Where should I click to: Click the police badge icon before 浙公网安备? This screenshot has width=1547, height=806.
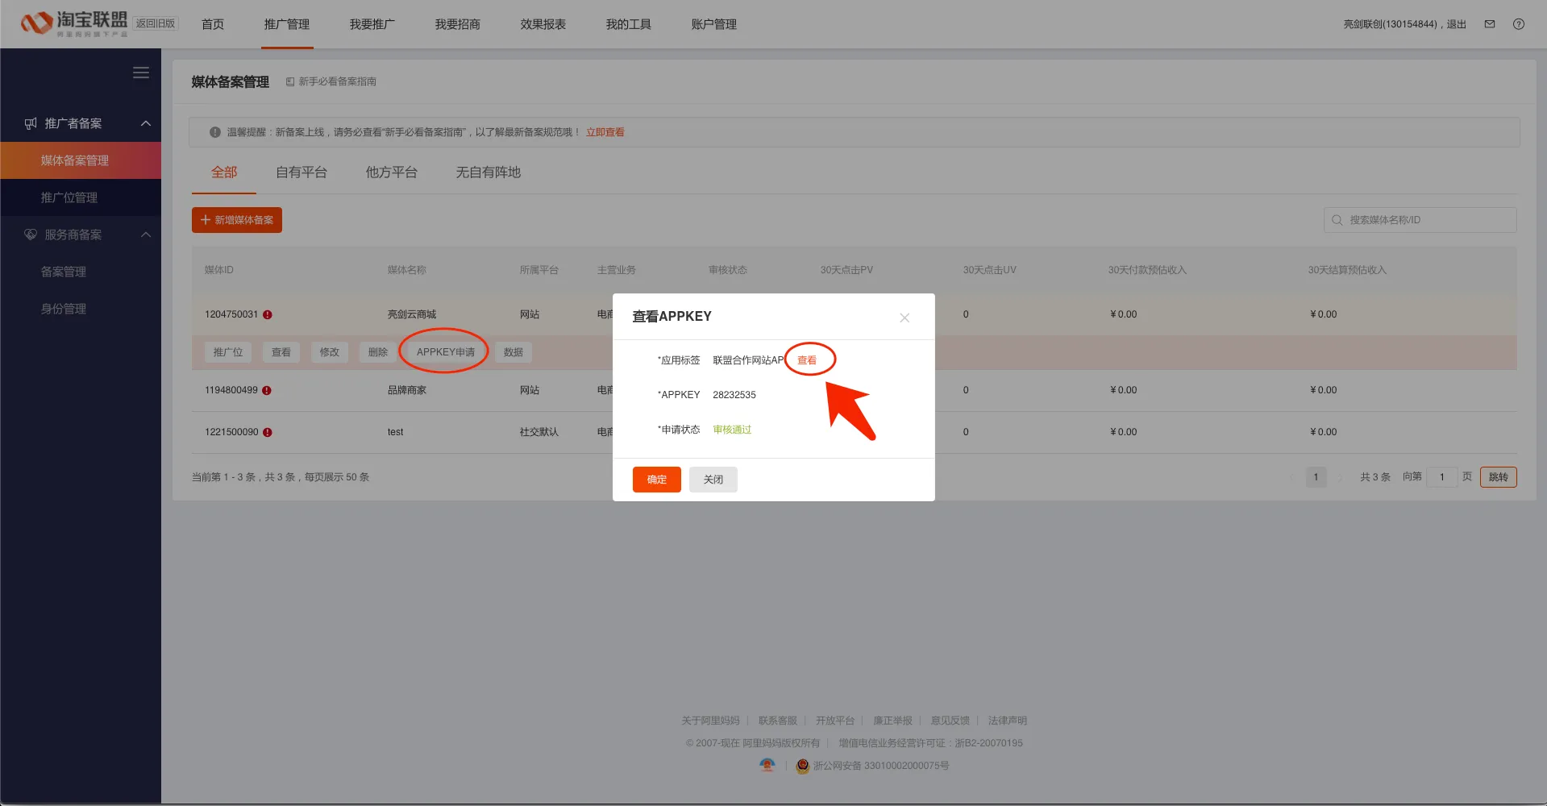coord(802,766)
